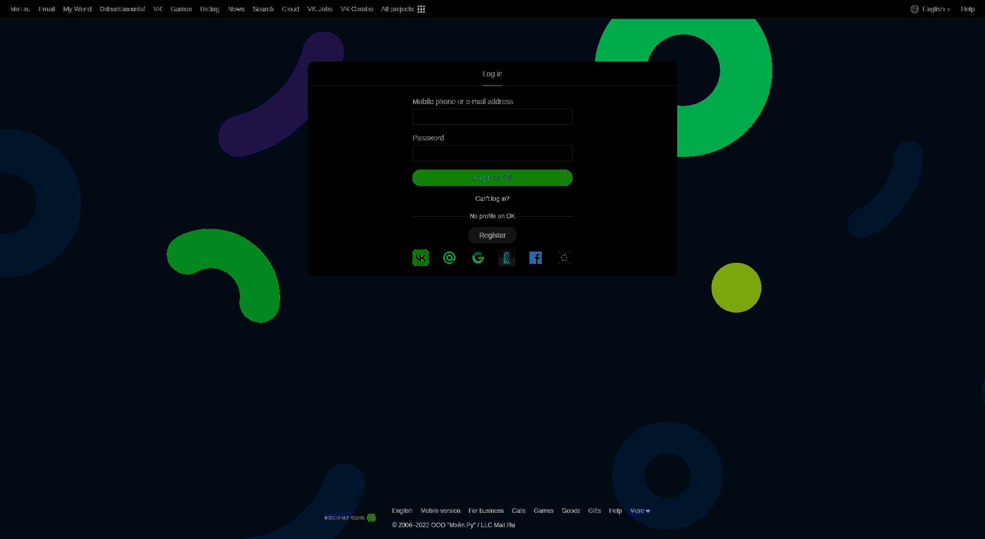Viewport: 985px width, 539px height.
Task: Open Help link in footer
Action: (x=616, y=511)
